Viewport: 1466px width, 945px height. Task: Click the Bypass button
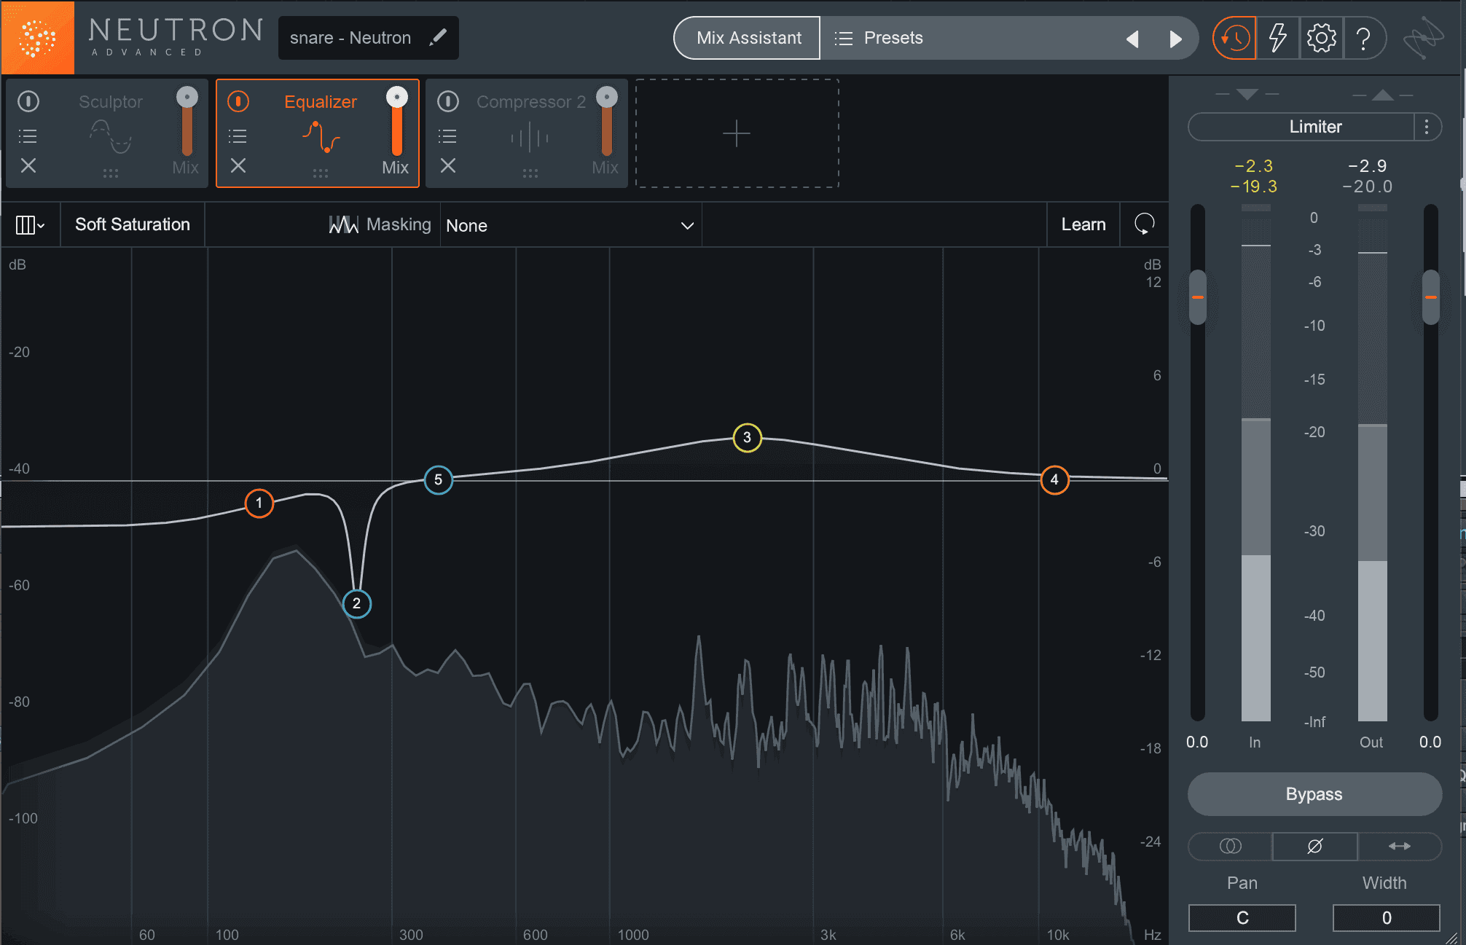pyautogui.click(x=1314, y=794)
